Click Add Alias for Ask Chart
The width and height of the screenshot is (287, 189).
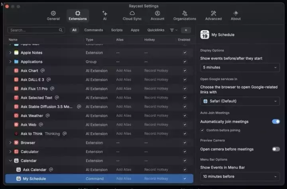pyautogui.click(x=124, y=70)
